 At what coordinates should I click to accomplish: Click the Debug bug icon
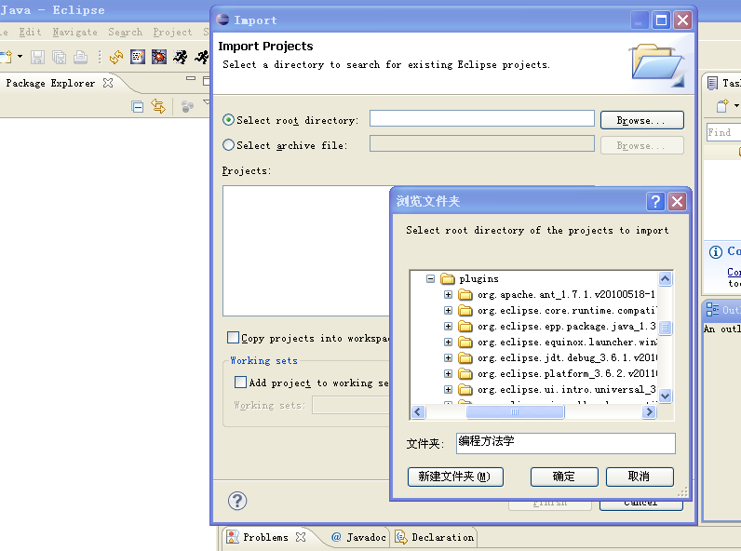coord(159,57)
